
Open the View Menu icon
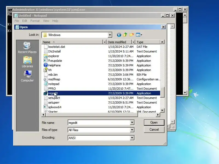point(139,35)
